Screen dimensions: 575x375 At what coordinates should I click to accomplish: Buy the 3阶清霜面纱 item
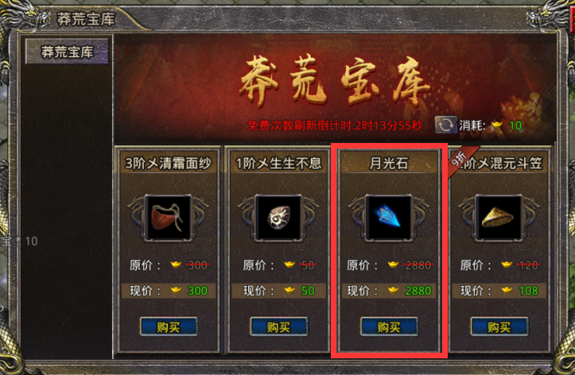point(169,327)
